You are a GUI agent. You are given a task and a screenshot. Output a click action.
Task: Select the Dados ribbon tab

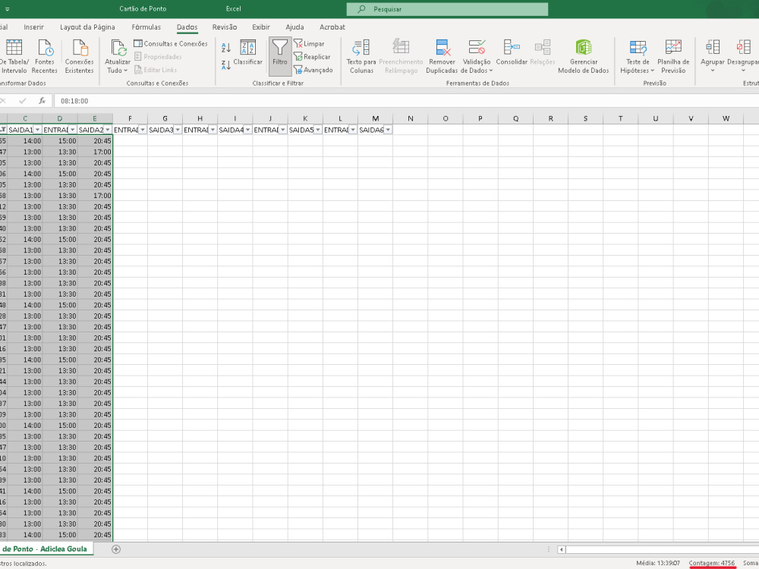187,27
